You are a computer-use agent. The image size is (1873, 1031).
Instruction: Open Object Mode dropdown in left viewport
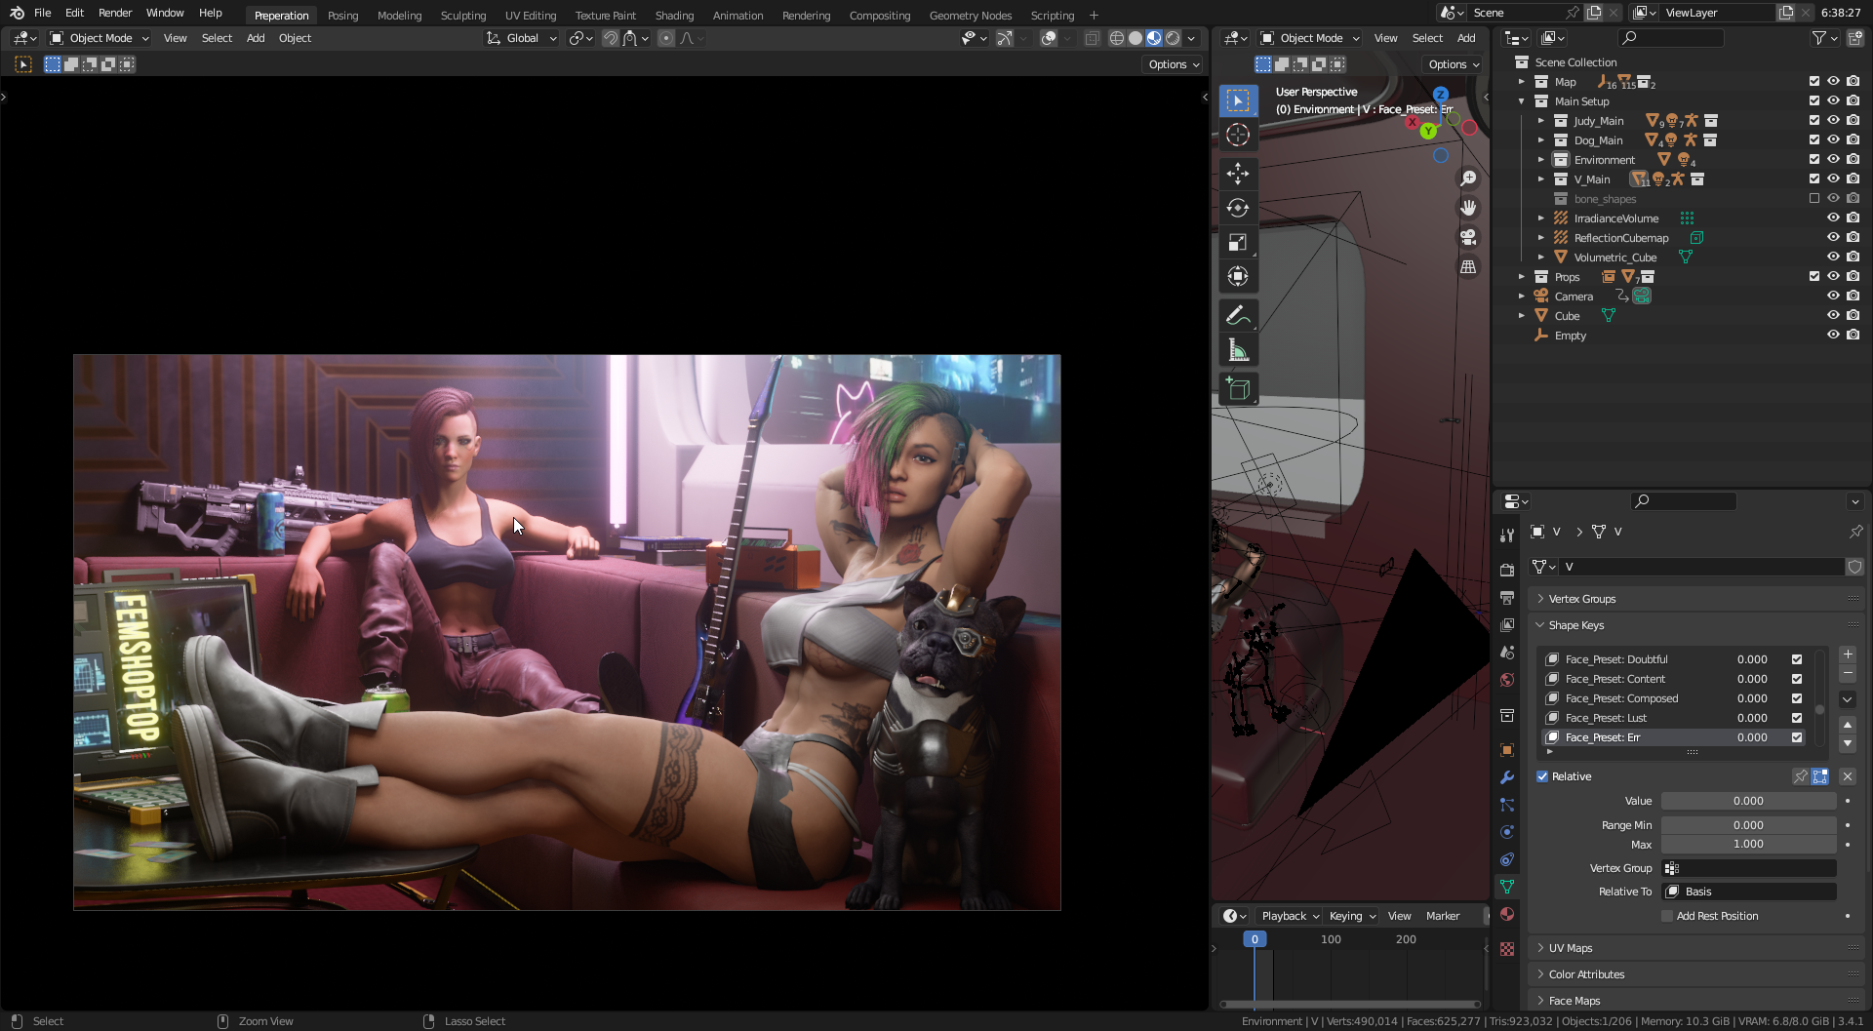point(100,38)
